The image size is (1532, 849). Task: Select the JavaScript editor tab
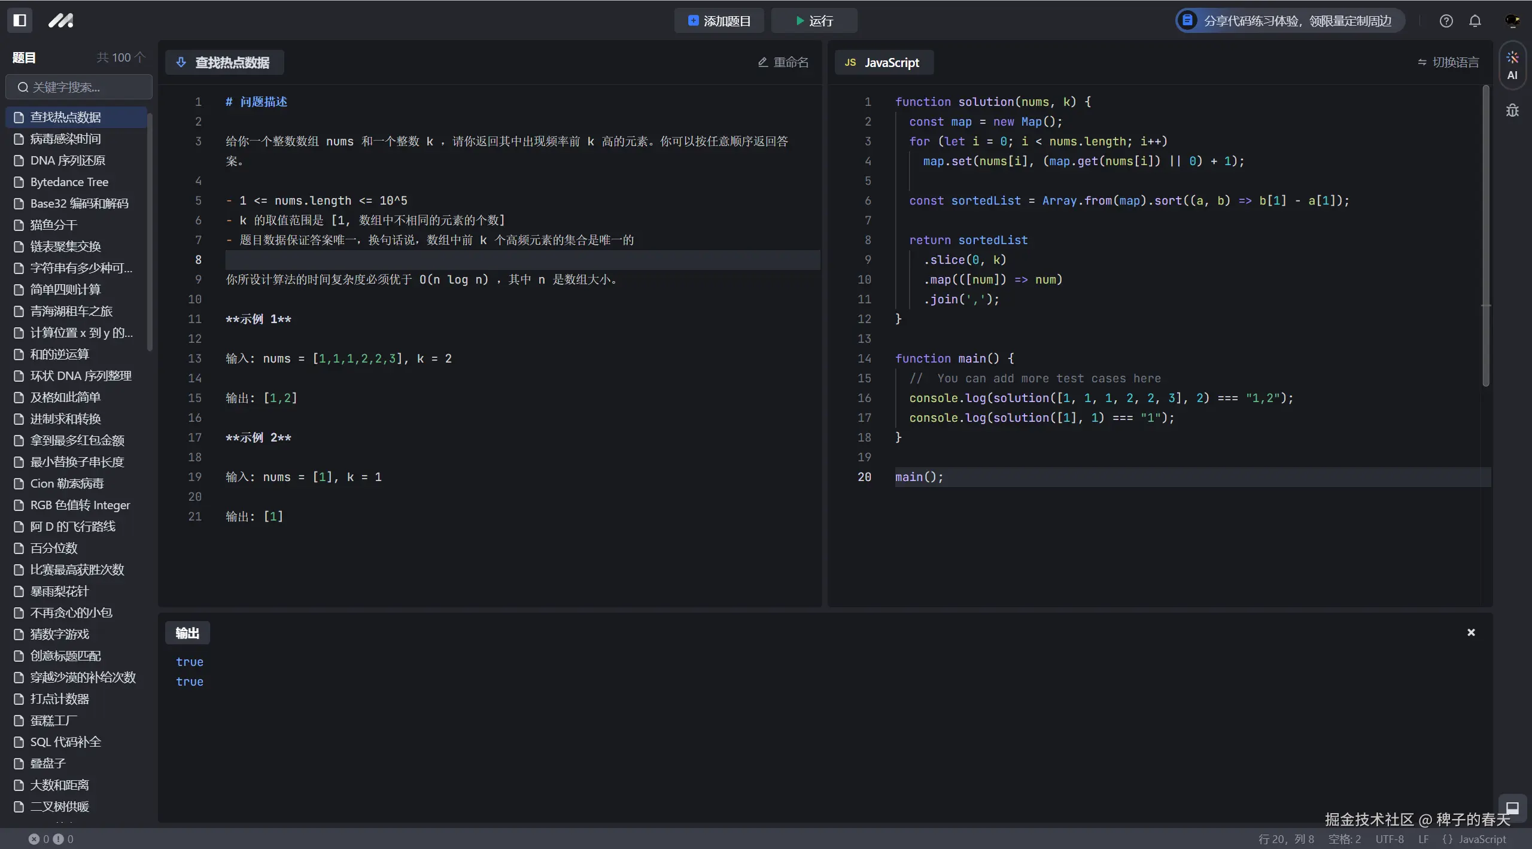[883, 62]
